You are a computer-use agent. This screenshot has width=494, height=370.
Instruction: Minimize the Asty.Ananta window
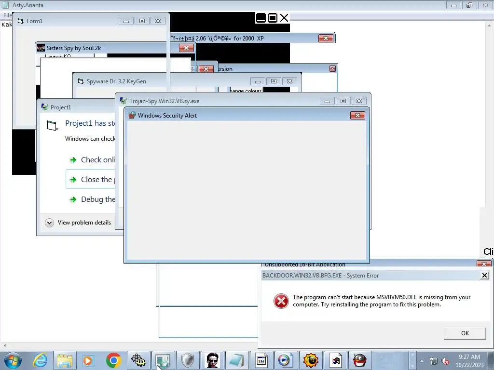(453, 5)
